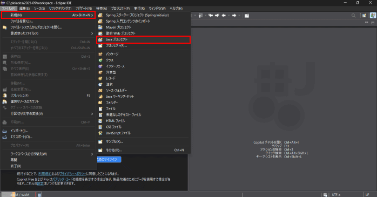Open the プロジェクト(P) menu
The image size is (377, 197).
(x=120, y=9)
